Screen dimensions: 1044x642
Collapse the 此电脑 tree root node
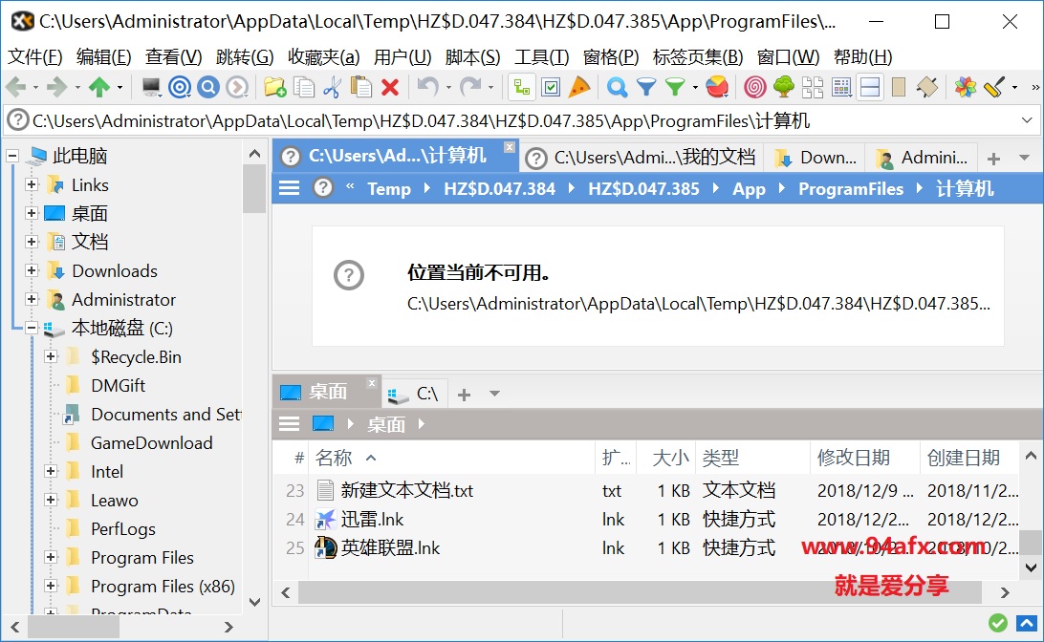click(x=12, y=157)
